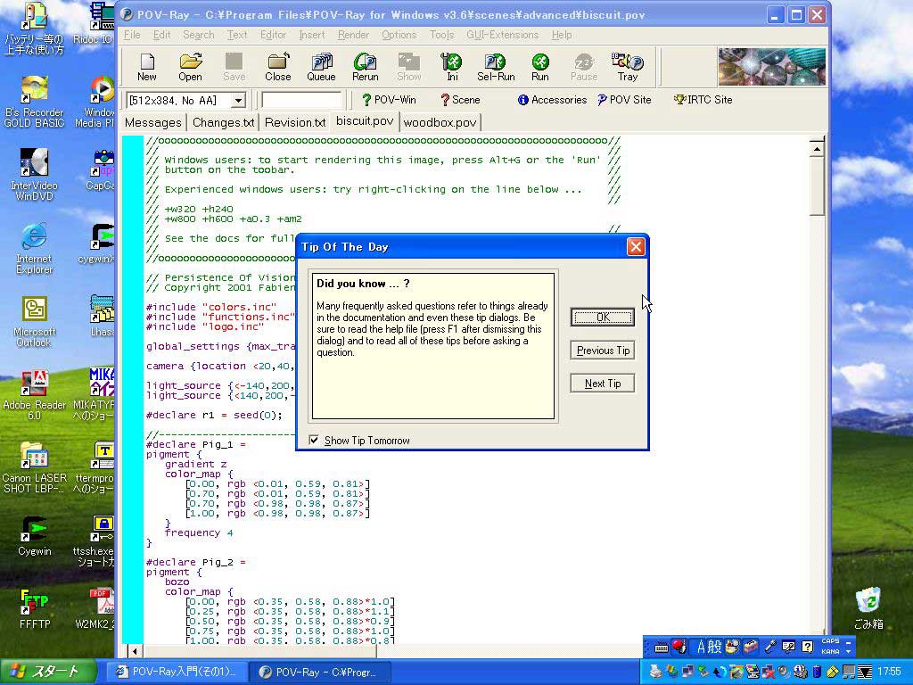Viewport: 913px width, 685px height.
Task: Open the Search menu
Action: tap(199, 35)
